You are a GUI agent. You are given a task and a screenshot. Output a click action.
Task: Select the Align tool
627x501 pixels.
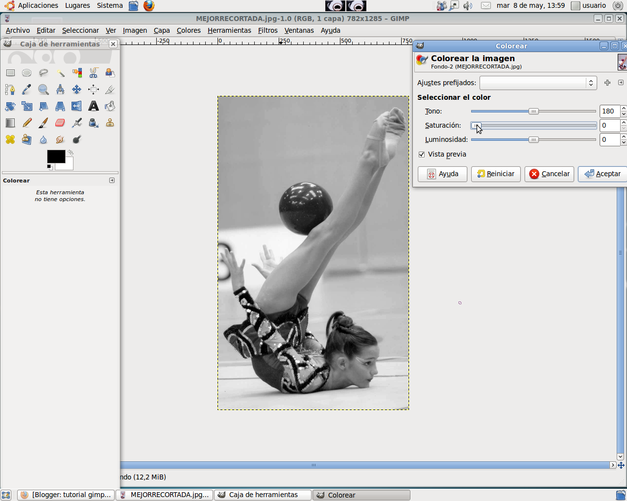tap(94, 90)
